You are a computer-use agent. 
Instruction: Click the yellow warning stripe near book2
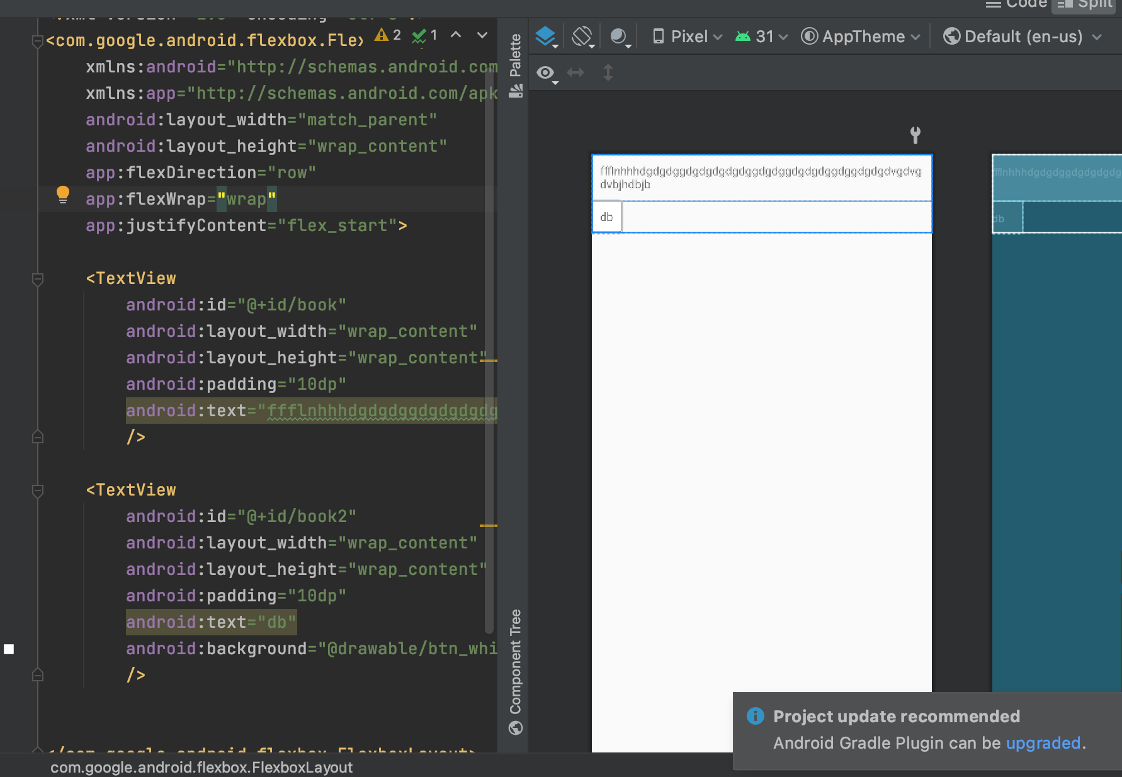click(489, 525)
